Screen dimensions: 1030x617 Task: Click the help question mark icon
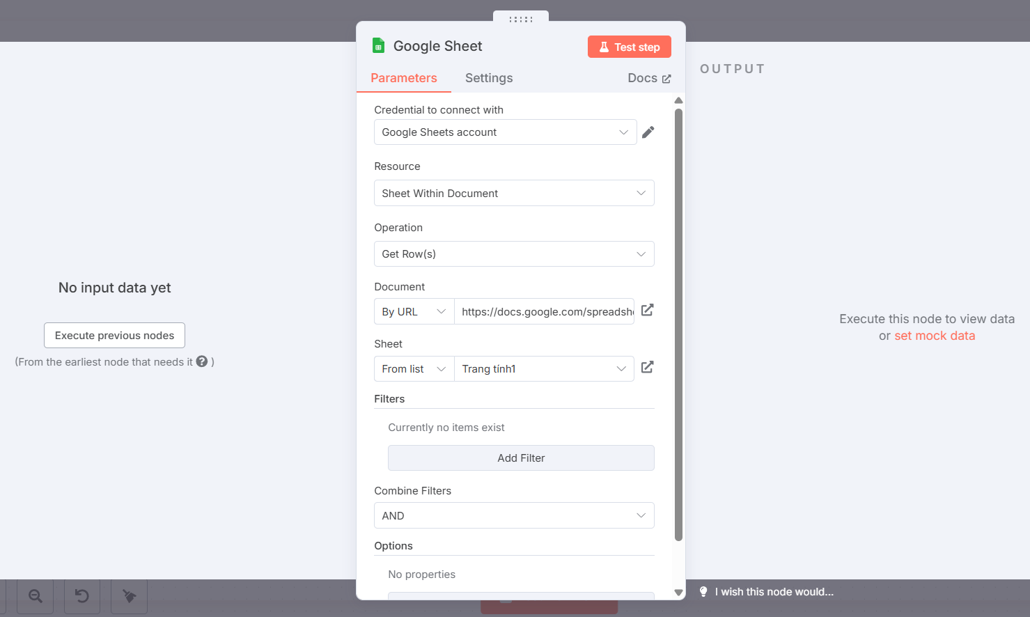pyautogui.click(x=202, y=361)
